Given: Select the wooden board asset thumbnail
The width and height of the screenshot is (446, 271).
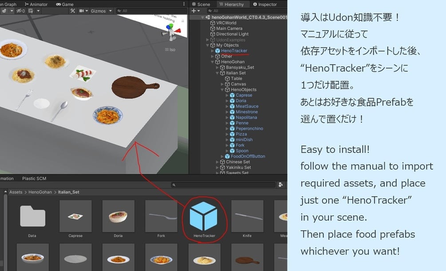Looking at the screenshot, I should click(247, 258).
